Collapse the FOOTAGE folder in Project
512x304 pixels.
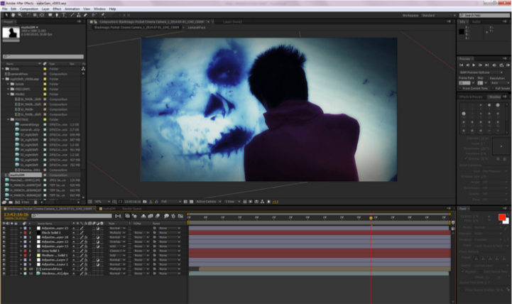(x=8, y=119)
